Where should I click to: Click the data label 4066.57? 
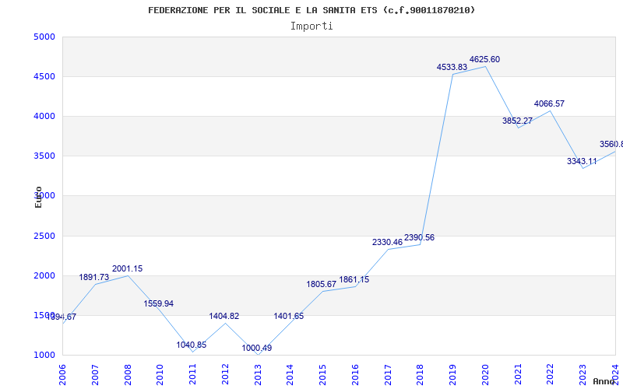coord(549,104)
